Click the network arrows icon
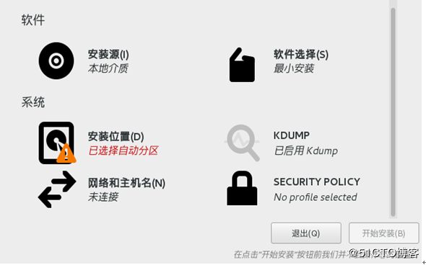426x265 pixels. (57, 189)
